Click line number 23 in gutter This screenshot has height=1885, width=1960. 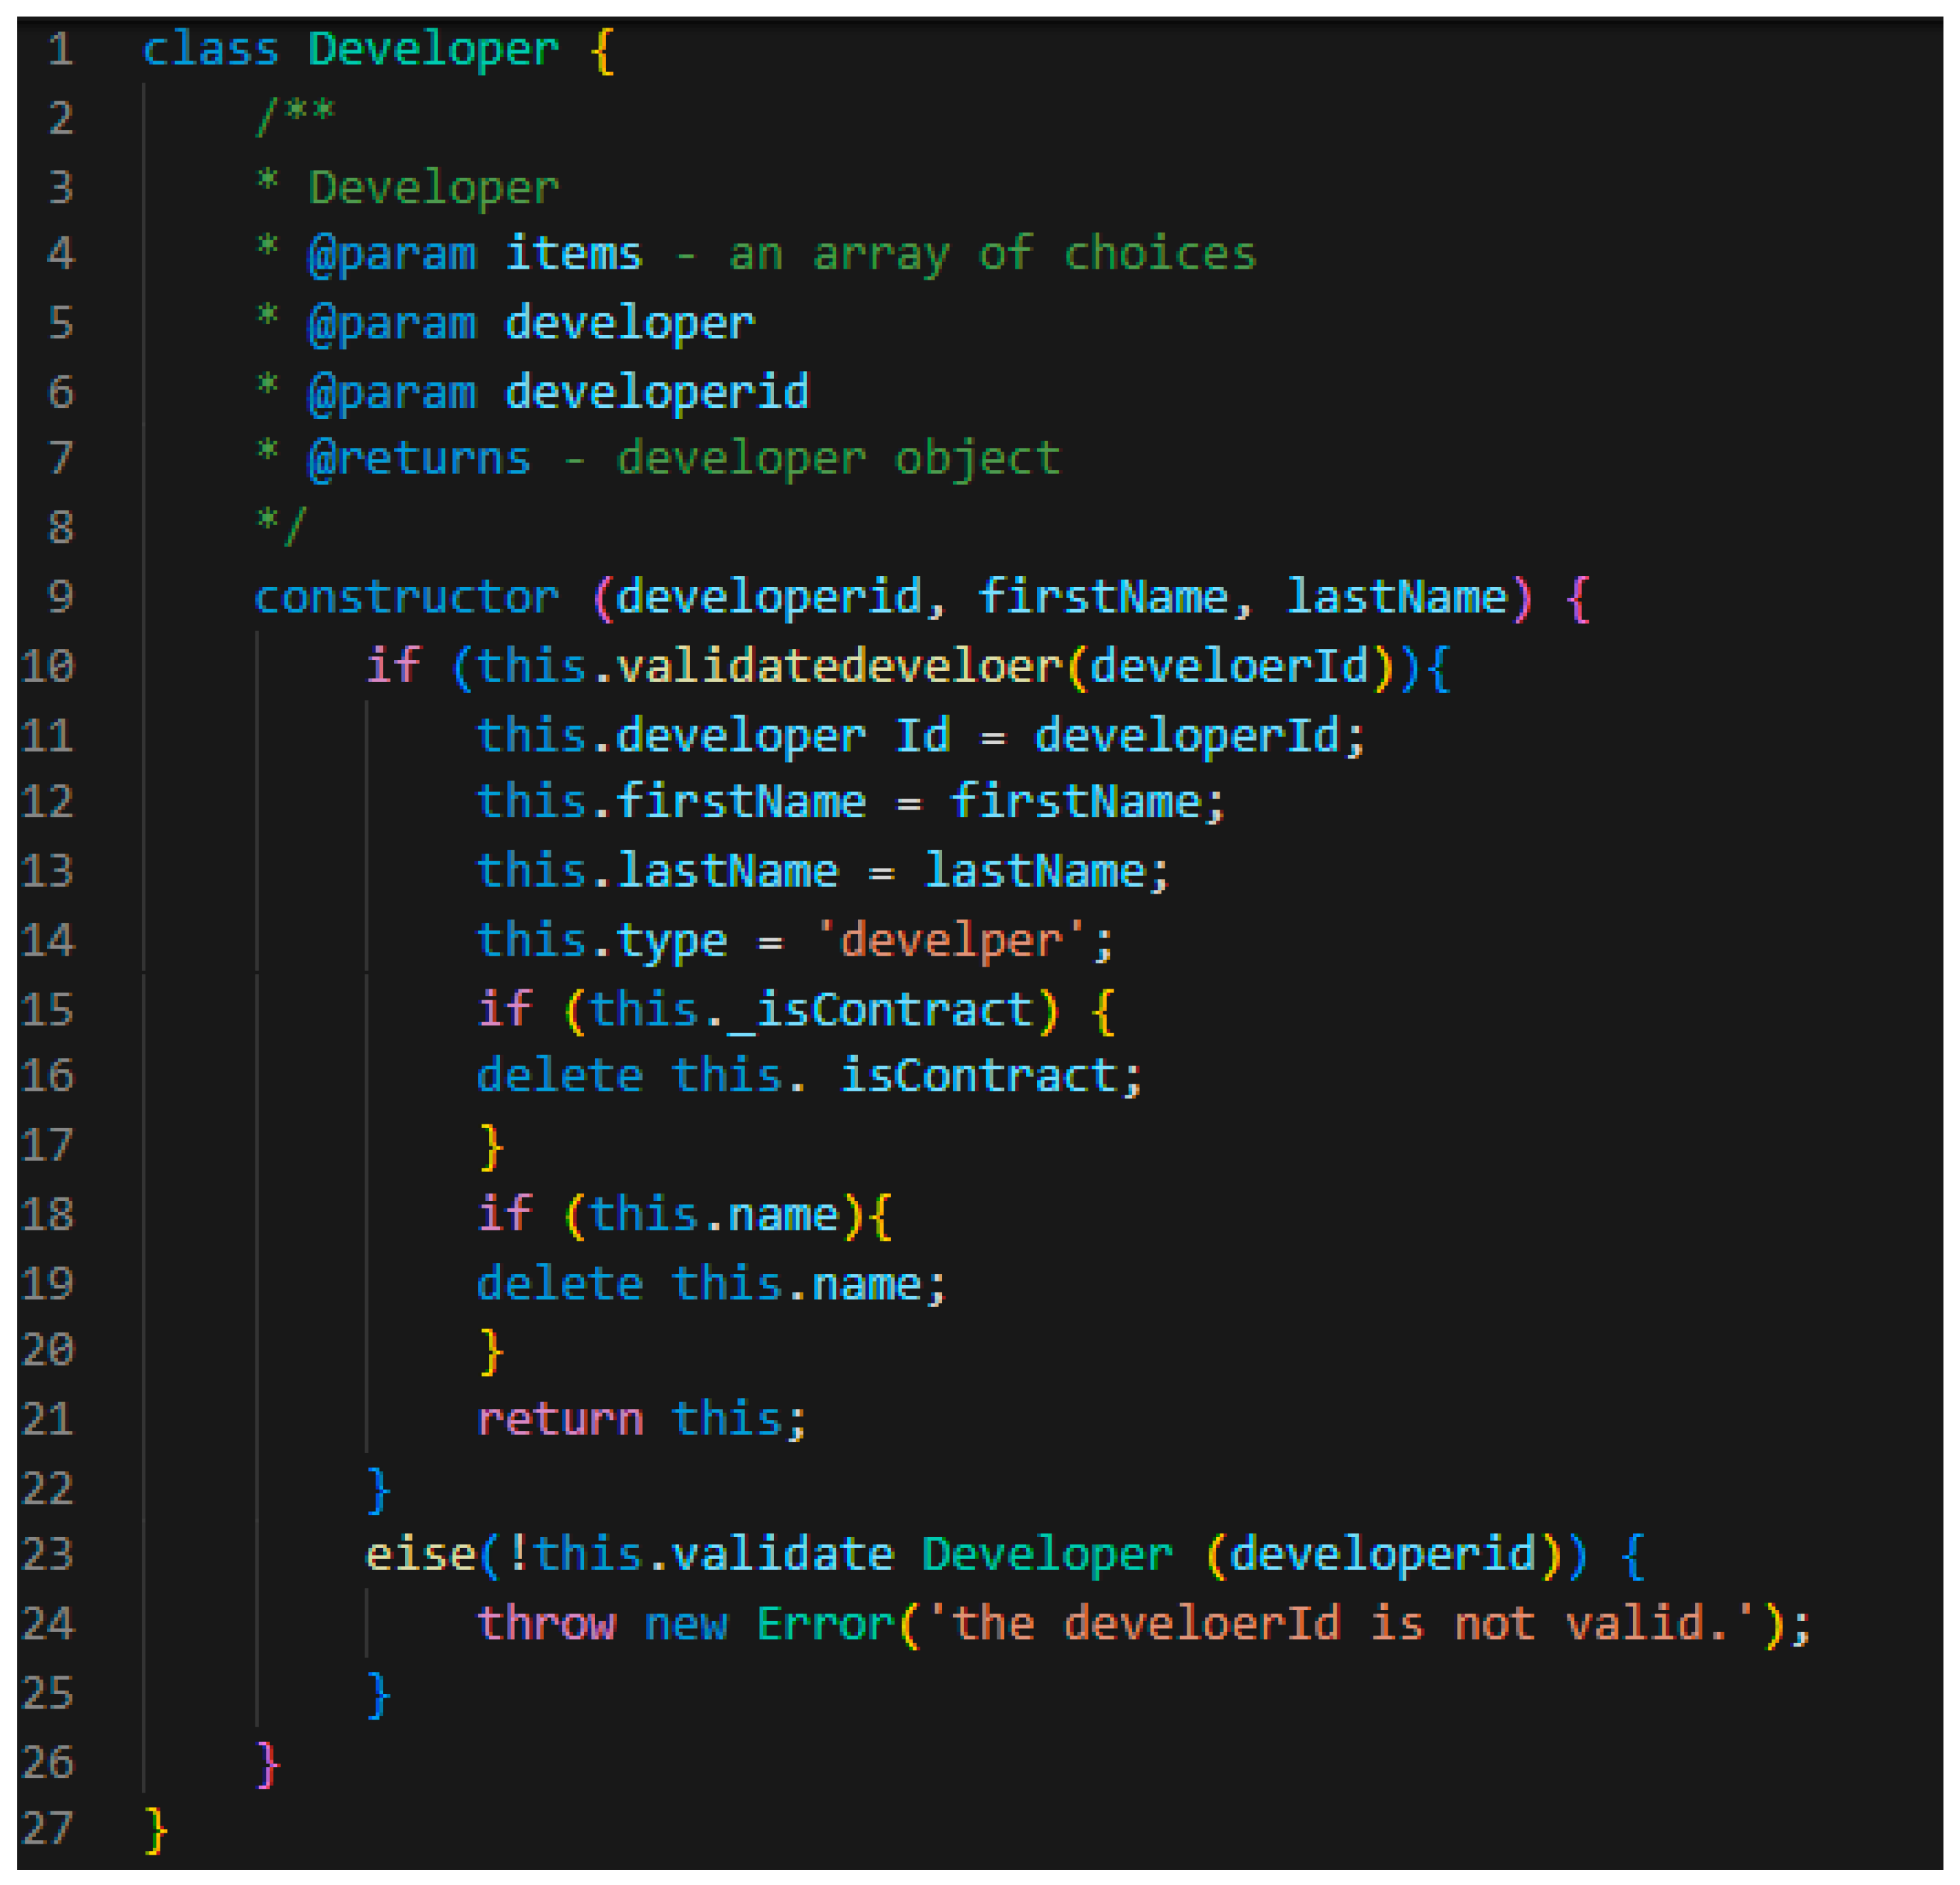click(x=47, y=1555)
